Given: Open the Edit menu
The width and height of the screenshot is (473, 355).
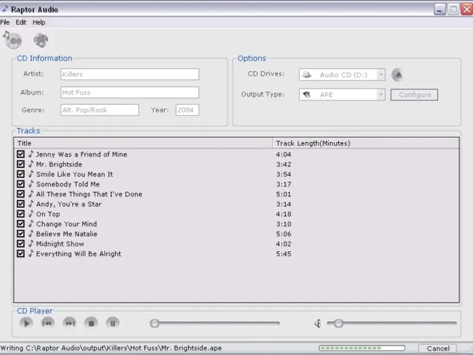Looking at the screenshot, I should (21, 22).
